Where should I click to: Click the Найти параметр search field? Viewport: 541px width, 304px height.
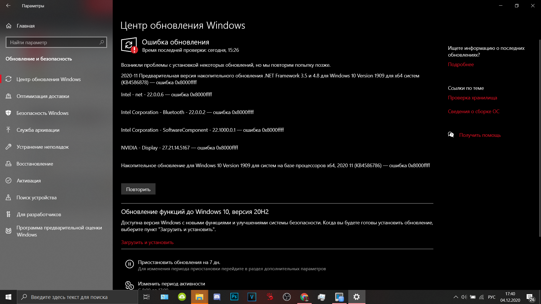(56, 43)
